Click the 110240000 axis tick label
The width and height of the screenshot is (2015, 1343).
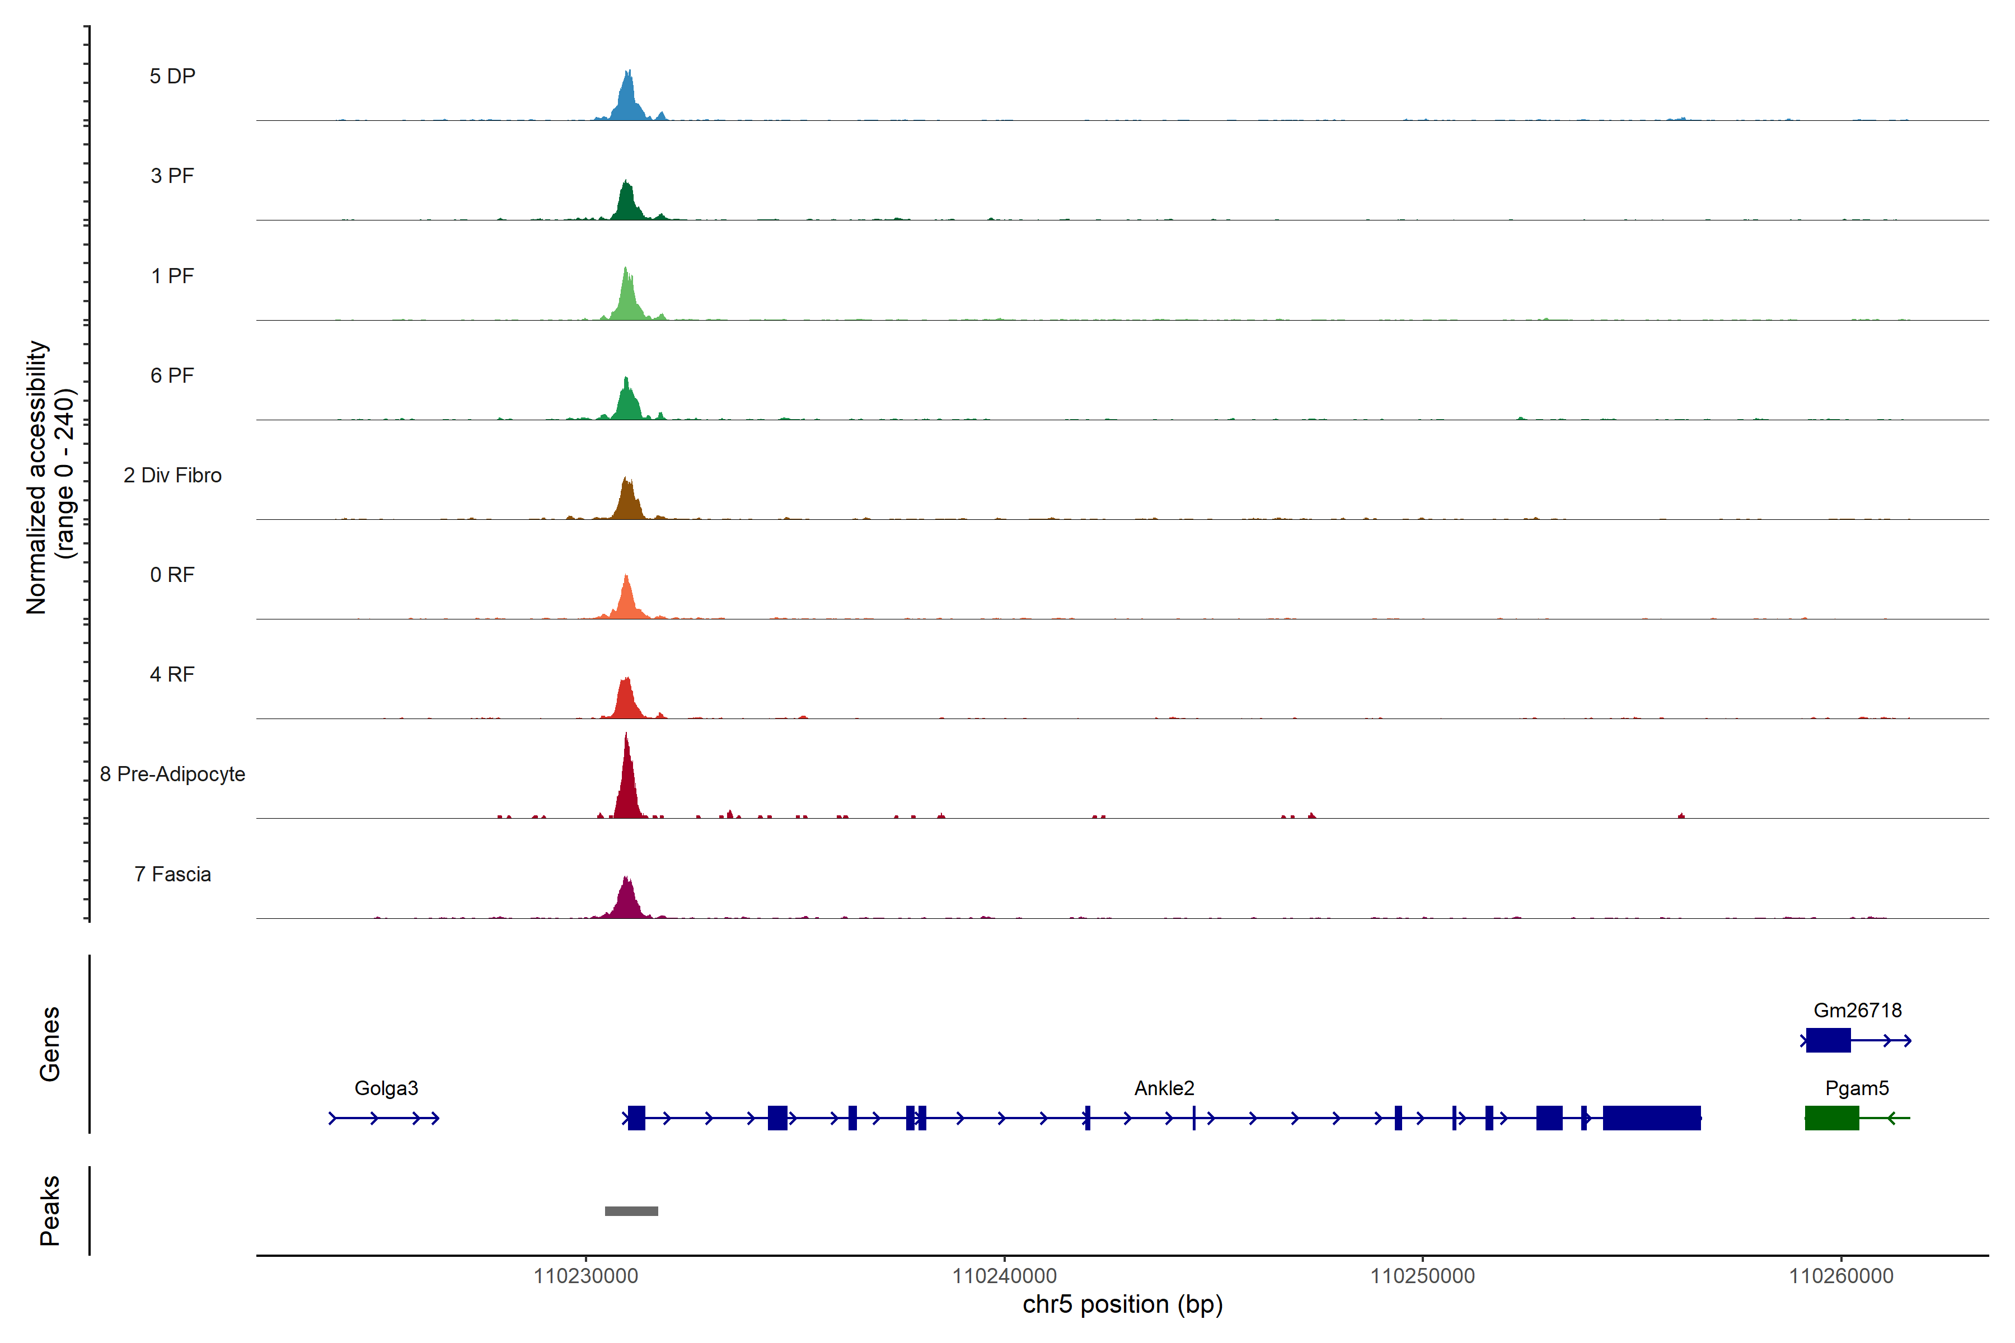coord(1004,1276)
